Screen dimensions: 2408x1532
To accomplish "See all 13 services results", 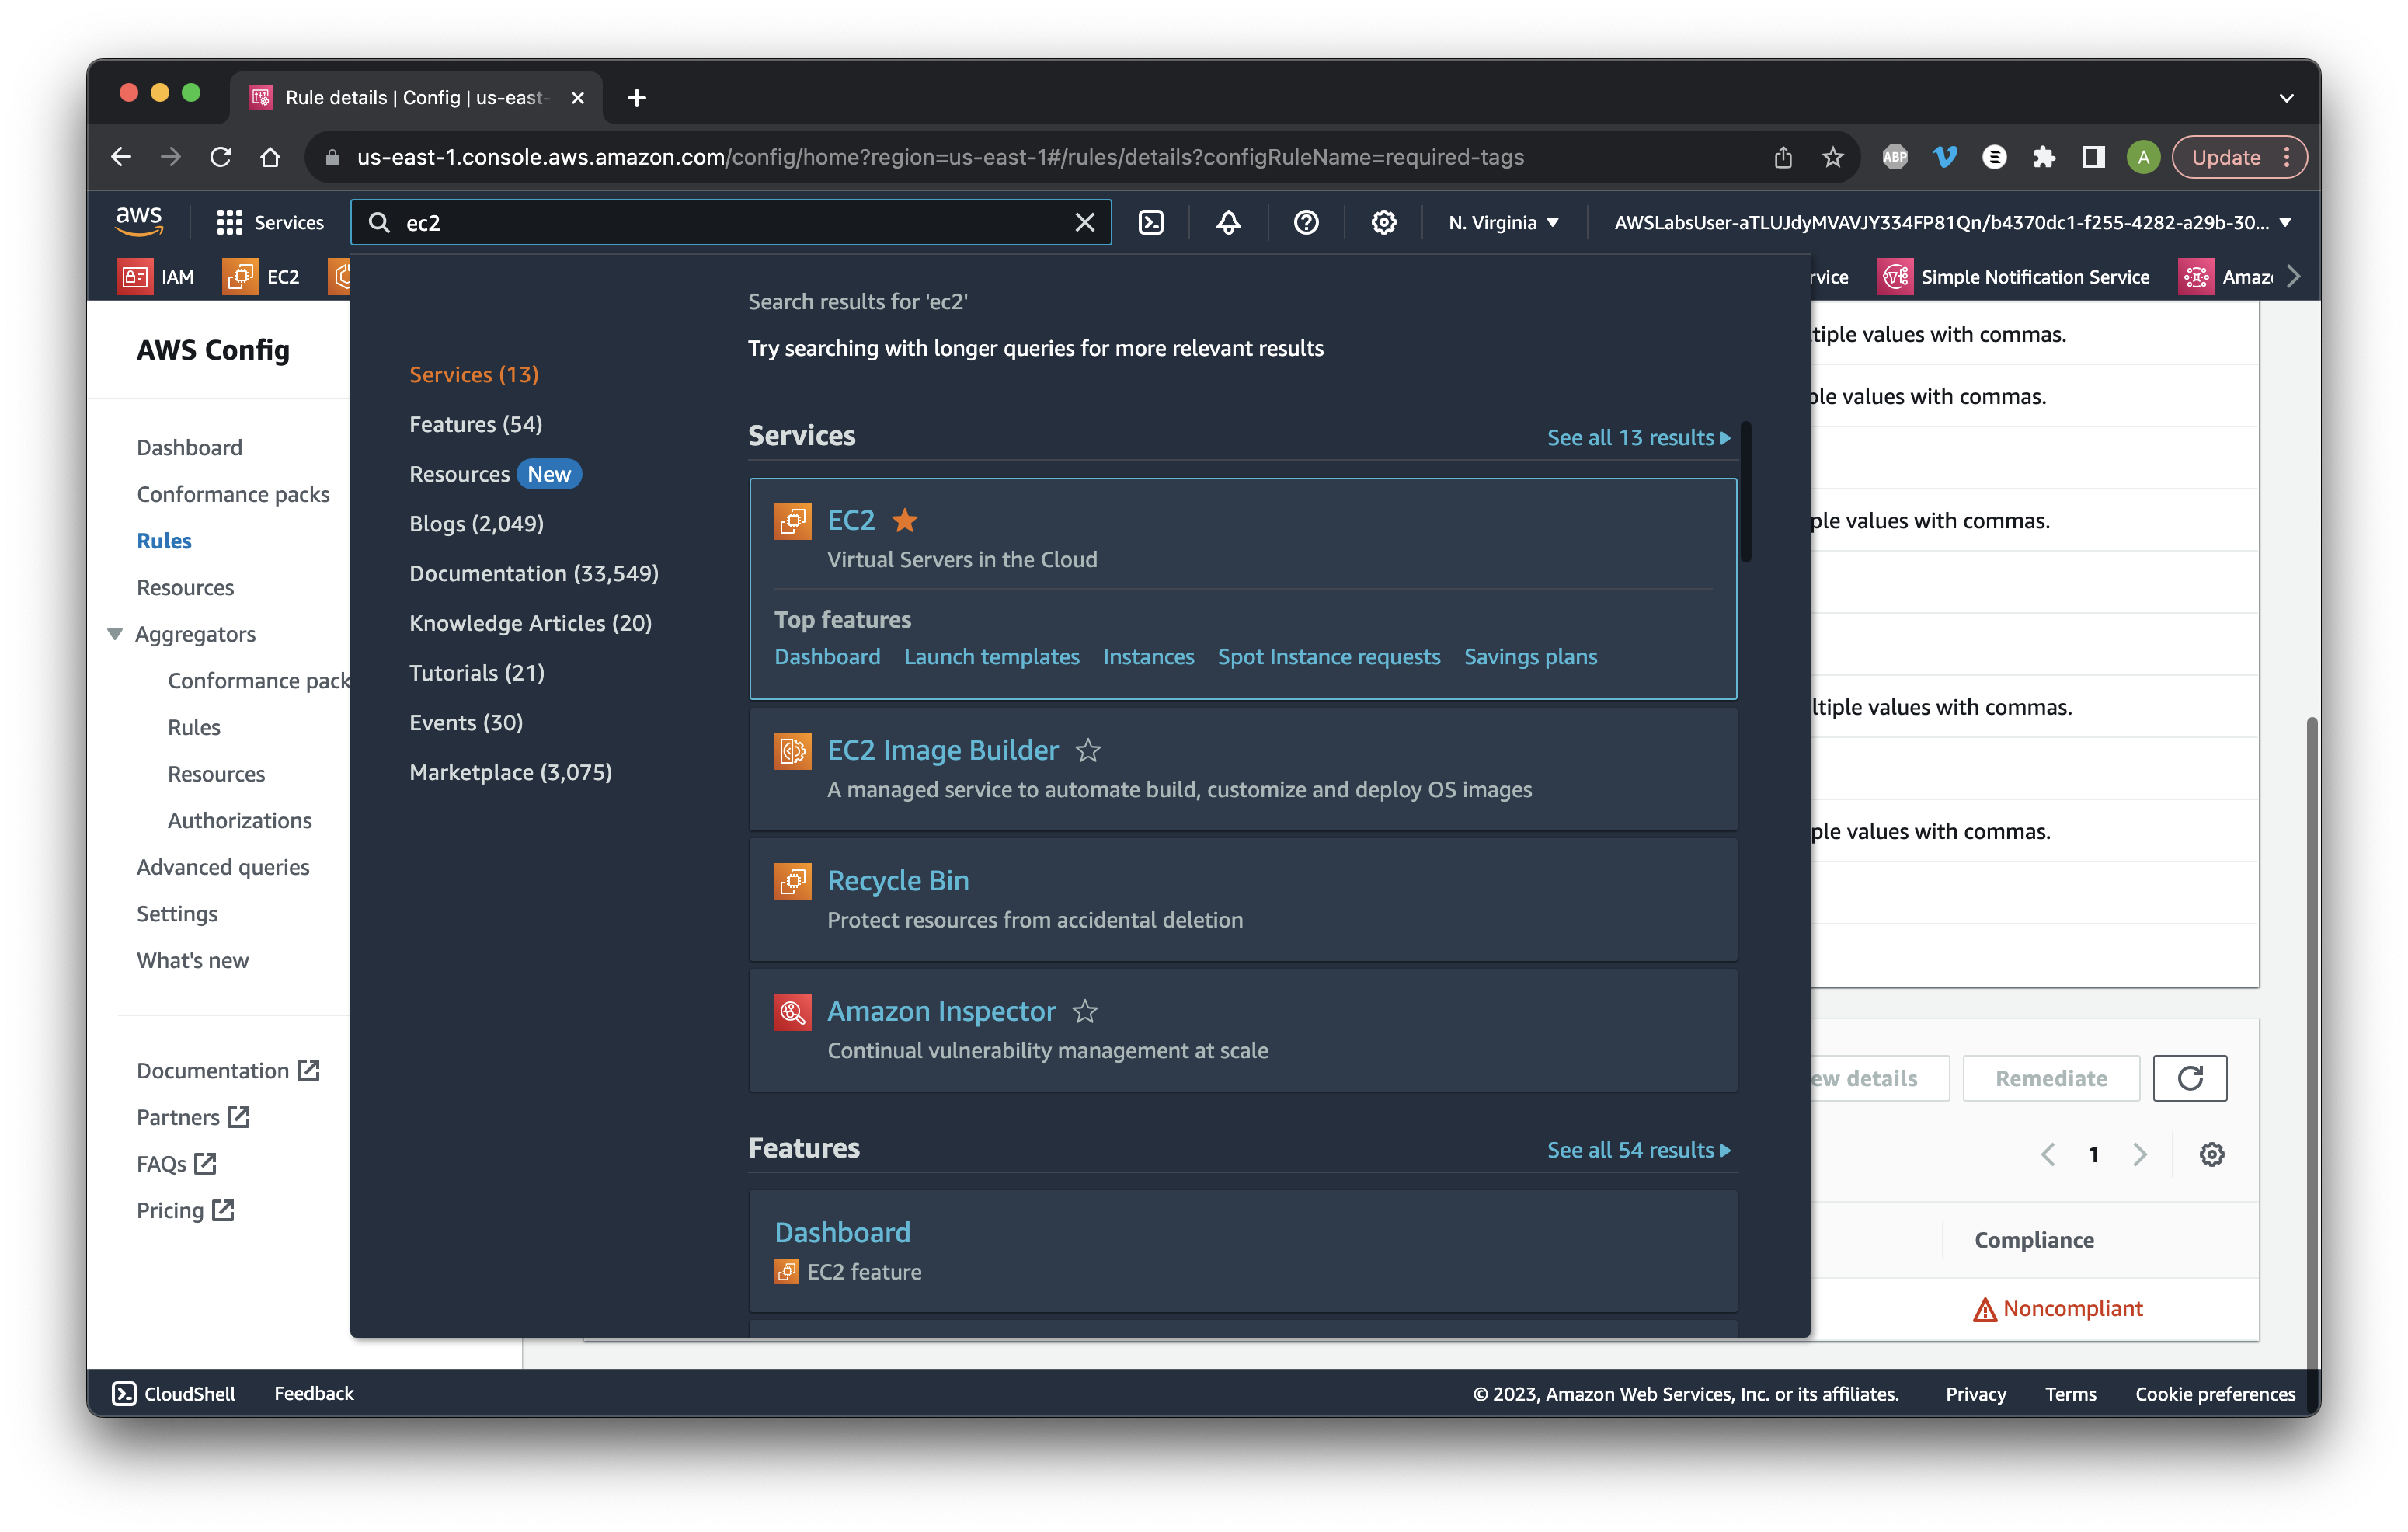I will 1638,437.
